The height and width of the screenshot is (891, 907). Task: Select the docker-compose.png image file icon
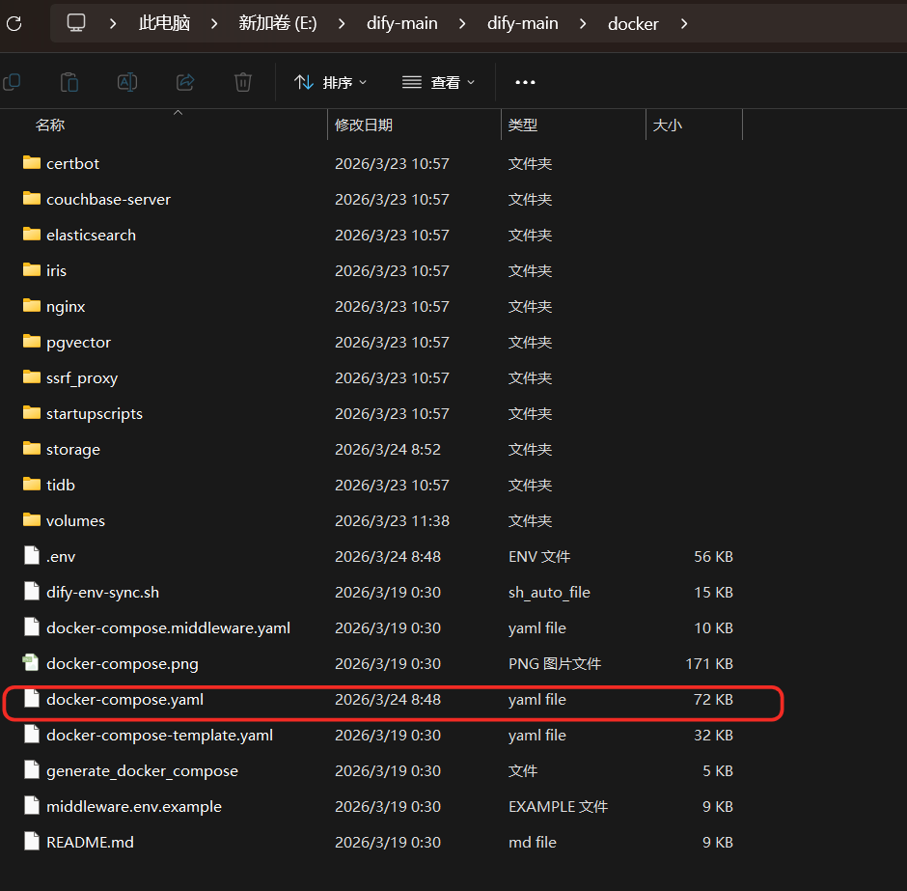point(31,662)
